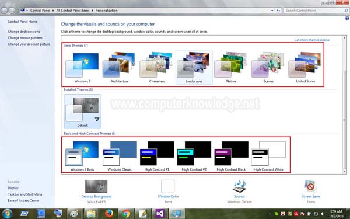Select the Windows Classic theme
This screenshot has width=350, height=219.
(120, 156)
